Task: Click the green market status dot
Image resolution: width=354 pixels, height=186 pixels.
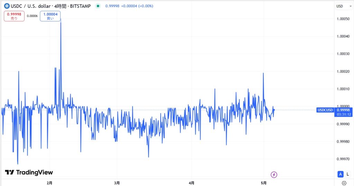Action: [98, 6]
